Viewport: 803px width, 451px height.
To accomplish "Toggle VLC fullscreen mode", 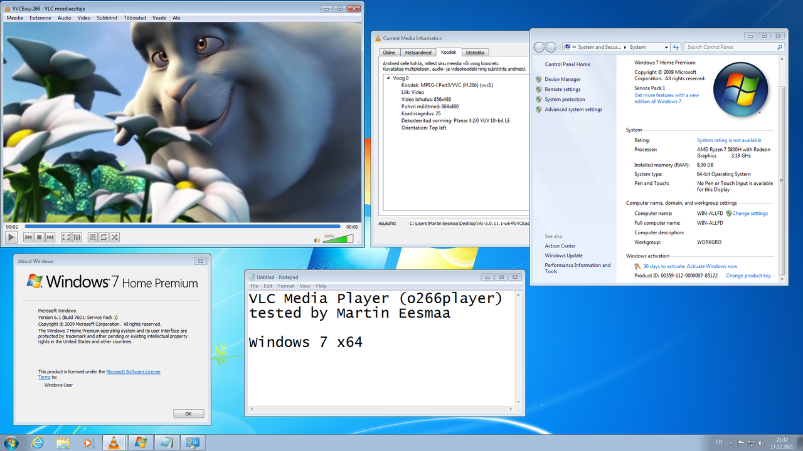I will [x=66, y=237].
